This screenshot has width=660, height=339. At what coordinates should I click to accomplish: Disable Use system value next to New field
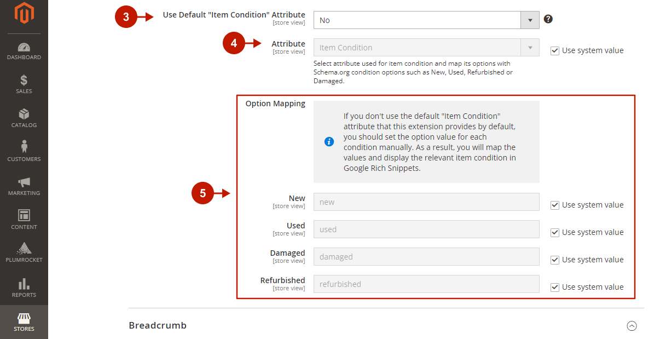point(554,204)
